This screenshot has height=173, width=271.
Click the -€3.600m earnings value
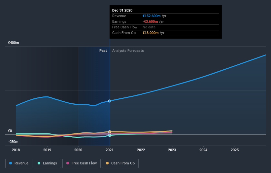pos(150,21)
